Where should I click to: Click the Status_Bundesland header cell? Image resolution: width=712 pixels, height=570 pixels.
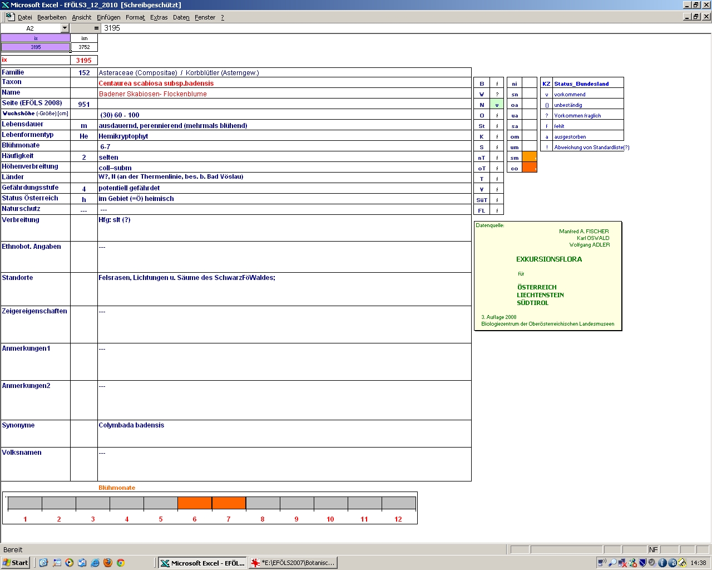click(588, 83)
